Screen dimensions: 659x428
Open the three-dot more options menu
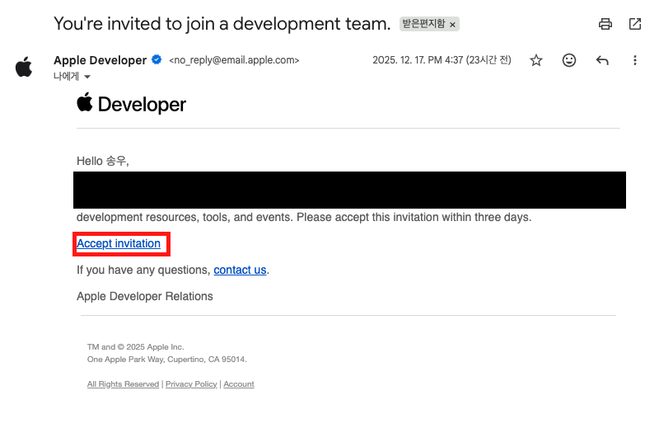pos(635,60)
